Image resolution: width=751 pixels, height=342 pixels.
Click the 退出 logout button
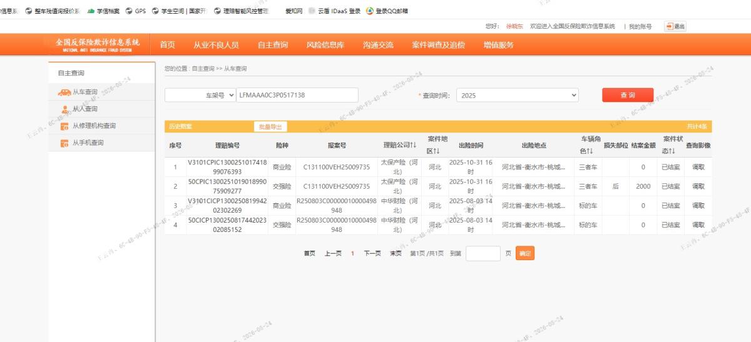[x=675, y=26]
